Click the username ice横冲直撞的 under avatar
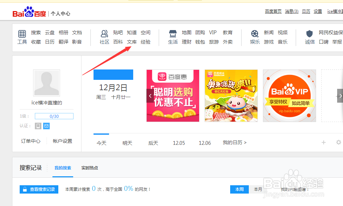343x206 pixels. tap(47, 103)
